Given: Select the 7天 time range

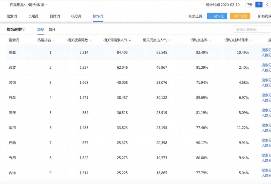Looking at the screenshot, I should [250, 5].
